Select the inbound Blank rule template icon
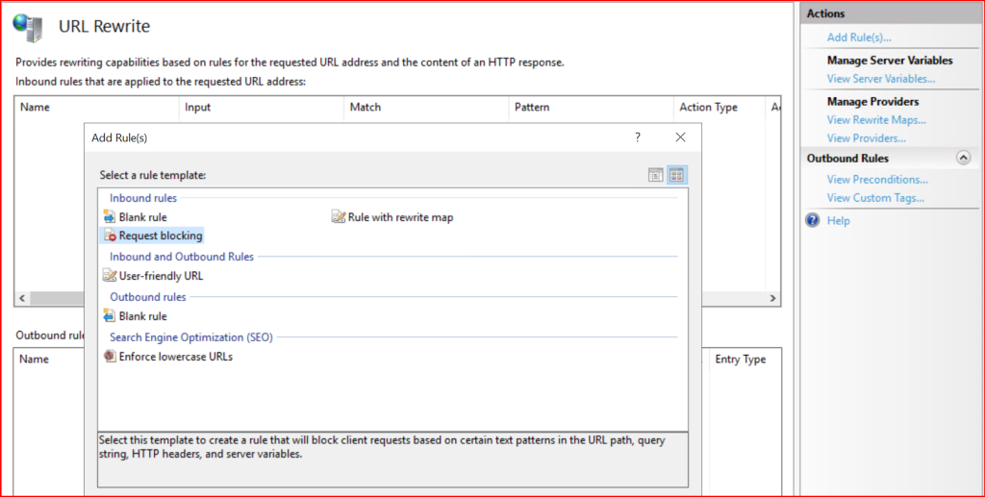 110,217
